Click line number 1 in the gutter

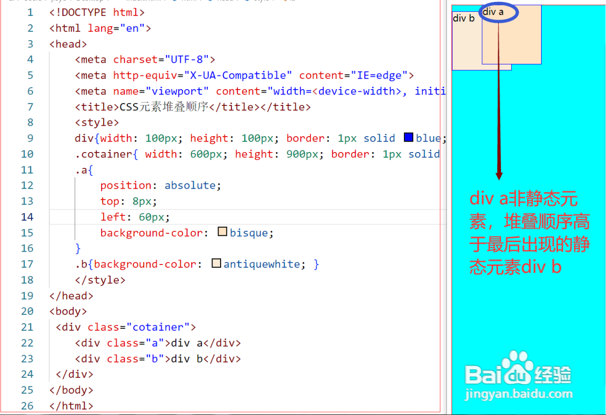pyautogui.click(x=31, y=12)
